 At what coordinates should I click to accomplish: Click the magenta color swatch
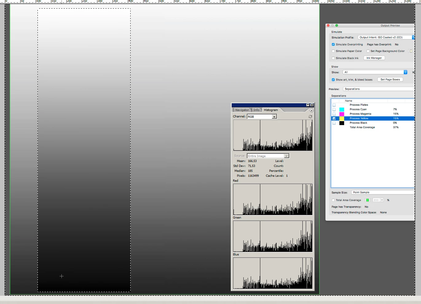[342, 114]
